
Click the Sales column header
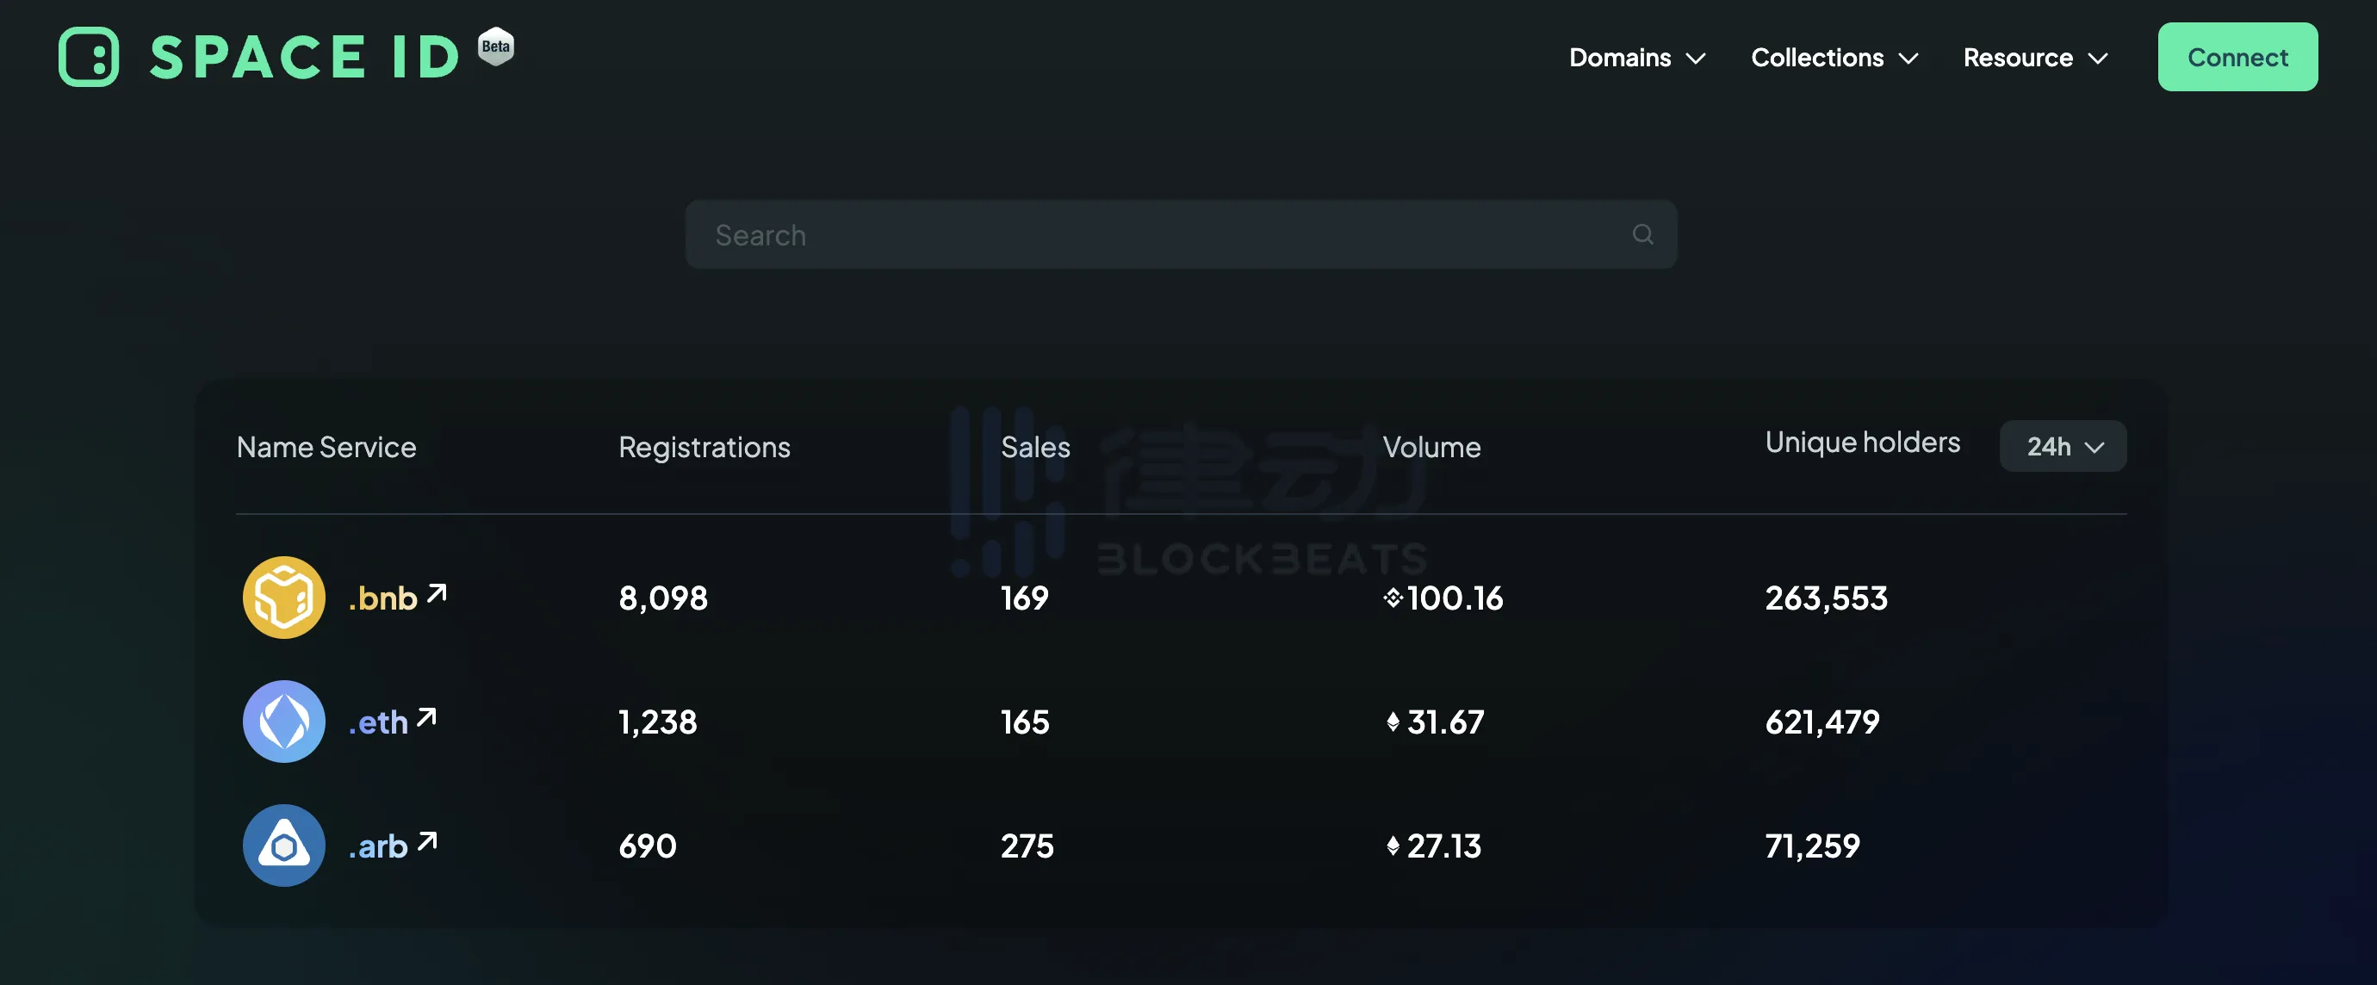(1035, 448)
